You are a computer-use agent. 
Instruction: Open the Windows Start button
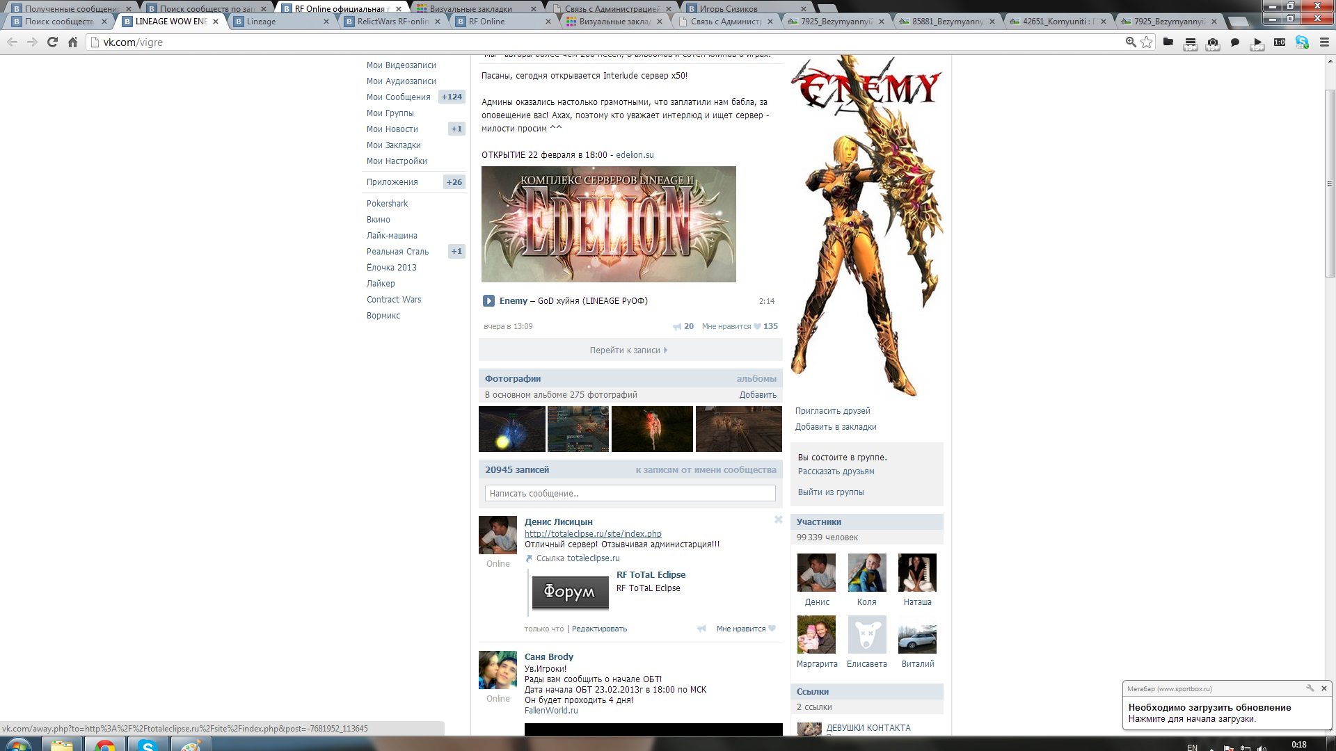tap(18, 745)
